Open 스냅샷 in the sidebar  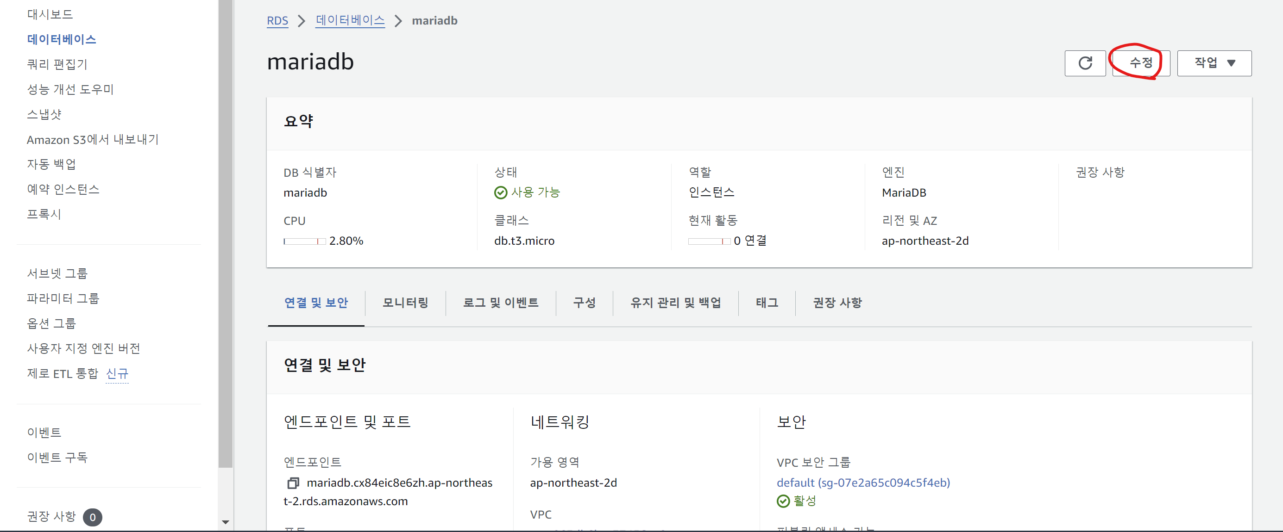pos(44,114)
